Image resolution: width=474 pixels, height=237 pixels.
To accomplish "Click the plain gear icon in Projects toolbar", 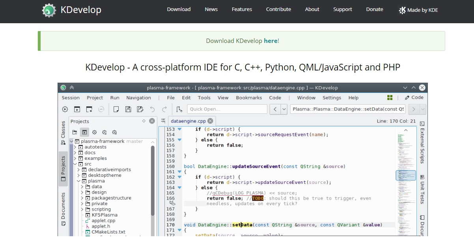I will pos(95,132).
